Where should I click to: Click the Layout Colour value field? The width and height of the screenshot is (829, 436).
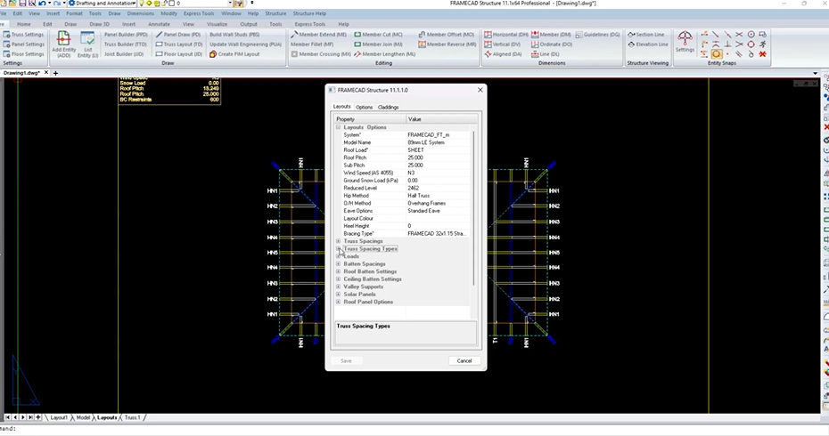[x=439, y=218]
